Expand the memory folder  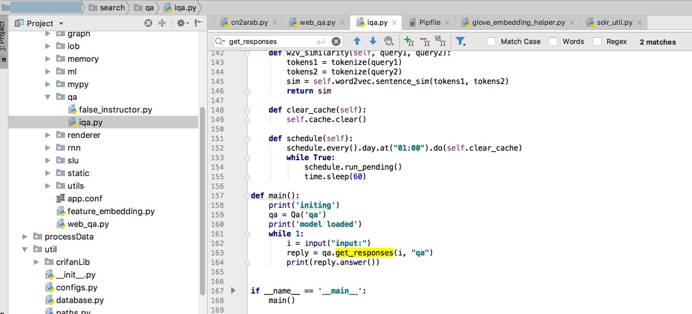(48, 58)
